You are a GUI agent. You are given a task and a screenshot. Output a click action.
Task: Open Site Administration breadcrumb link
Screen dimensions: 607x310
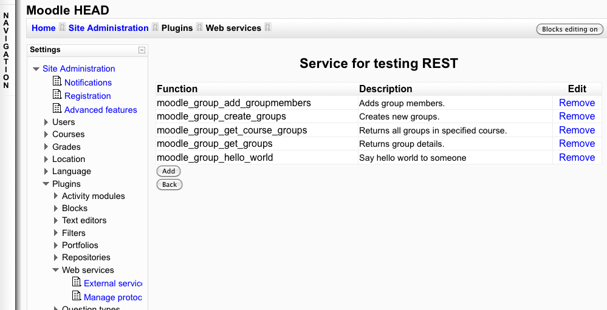click(108, 28)
